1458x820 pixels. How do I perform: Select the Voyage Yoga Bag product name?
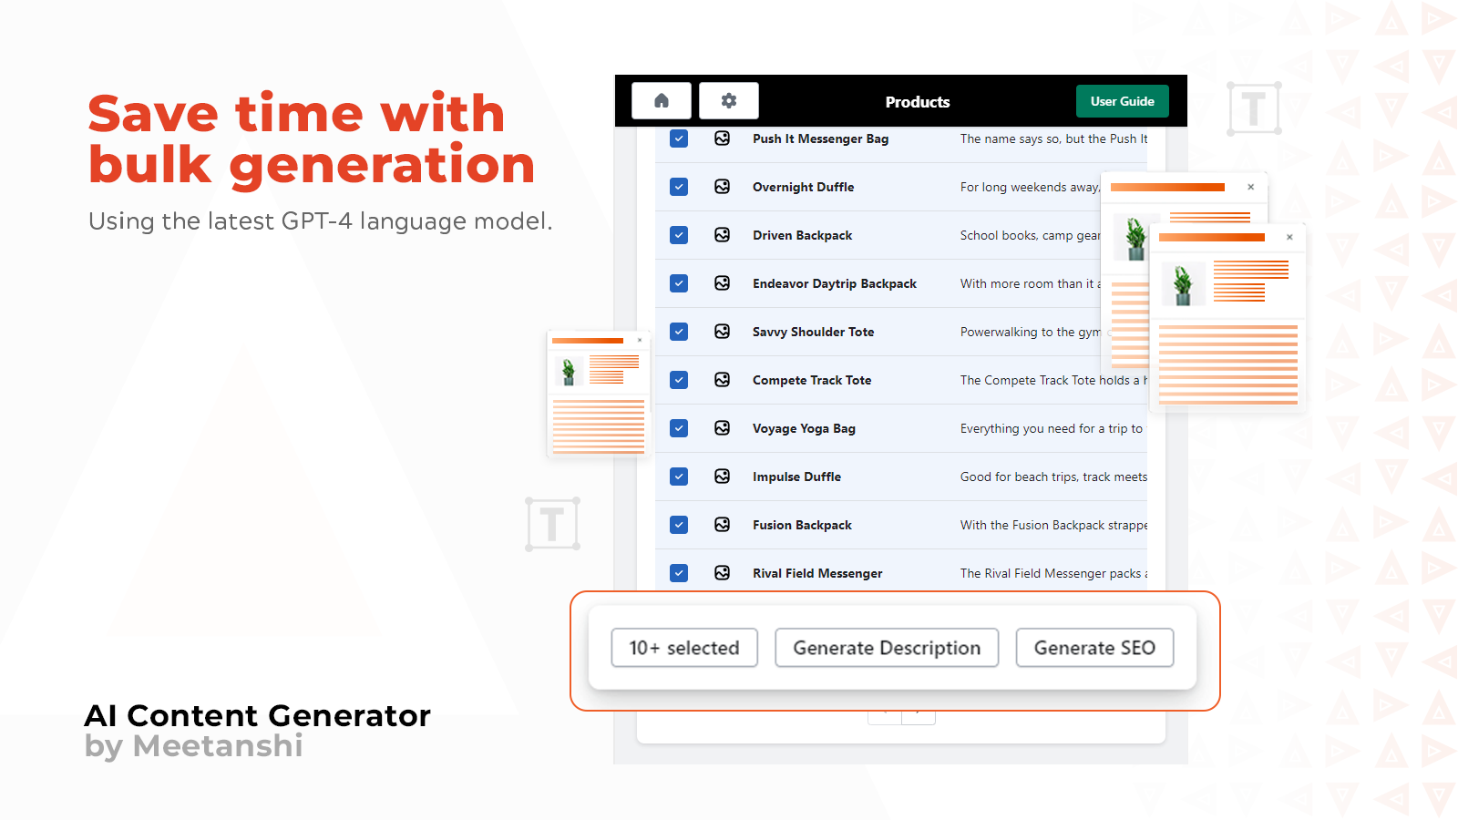coord(804,428)
